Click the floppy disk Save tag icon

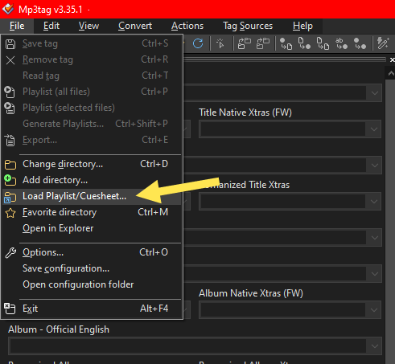(10, 44)
